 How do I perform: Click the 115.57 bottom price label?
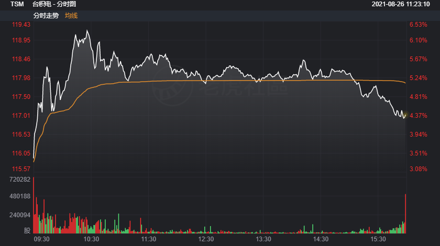(x=21, y=169)
